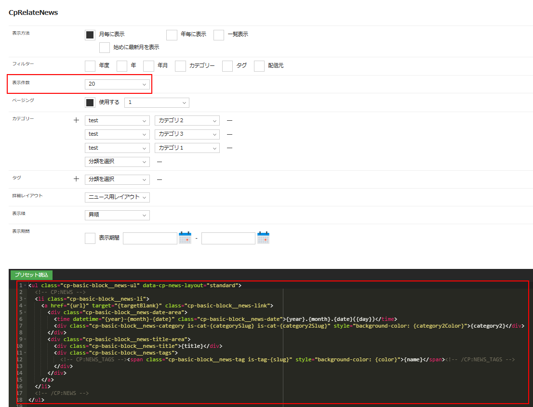Viewport: 533px width, 407px height.
Task: Enable the カテゴリー filter checkbox
Action: [181, 66]
